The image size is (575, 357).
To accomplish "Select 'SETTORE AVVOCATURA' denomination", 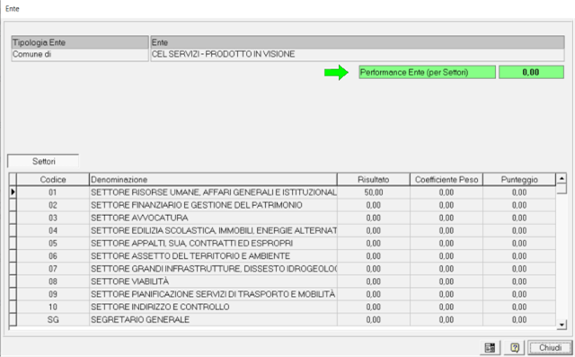I will [x=213, y=218].
